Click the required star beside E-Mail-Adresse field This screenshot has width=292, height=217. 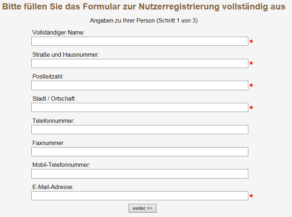coord(251,196)
